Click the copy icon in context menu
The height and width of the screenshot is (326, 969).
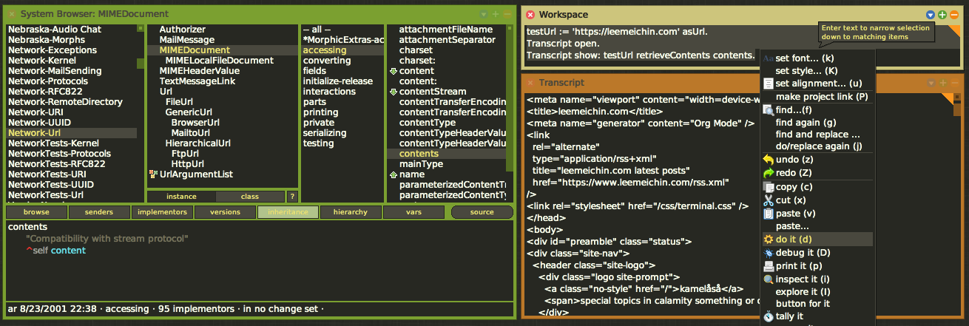coord(768,187)
